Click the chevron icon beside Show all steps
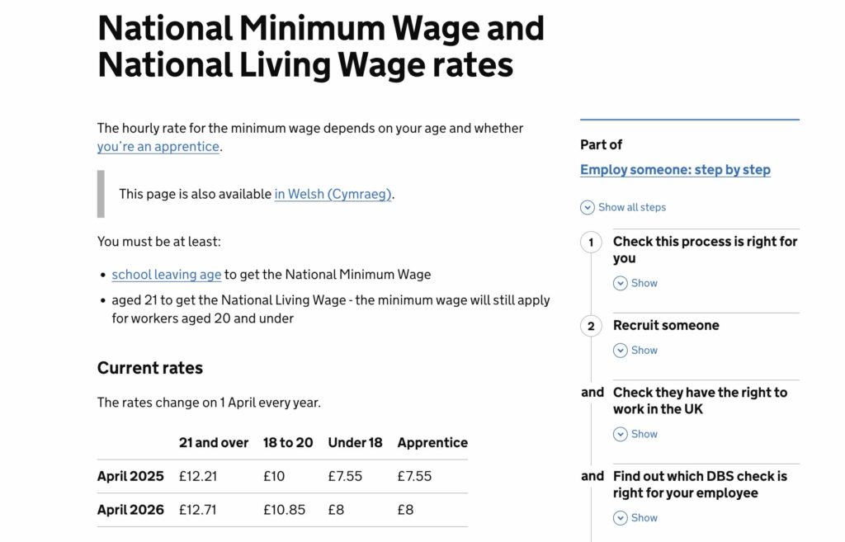The height and width of the screenshot is (542, 845). tap(588, 208)
